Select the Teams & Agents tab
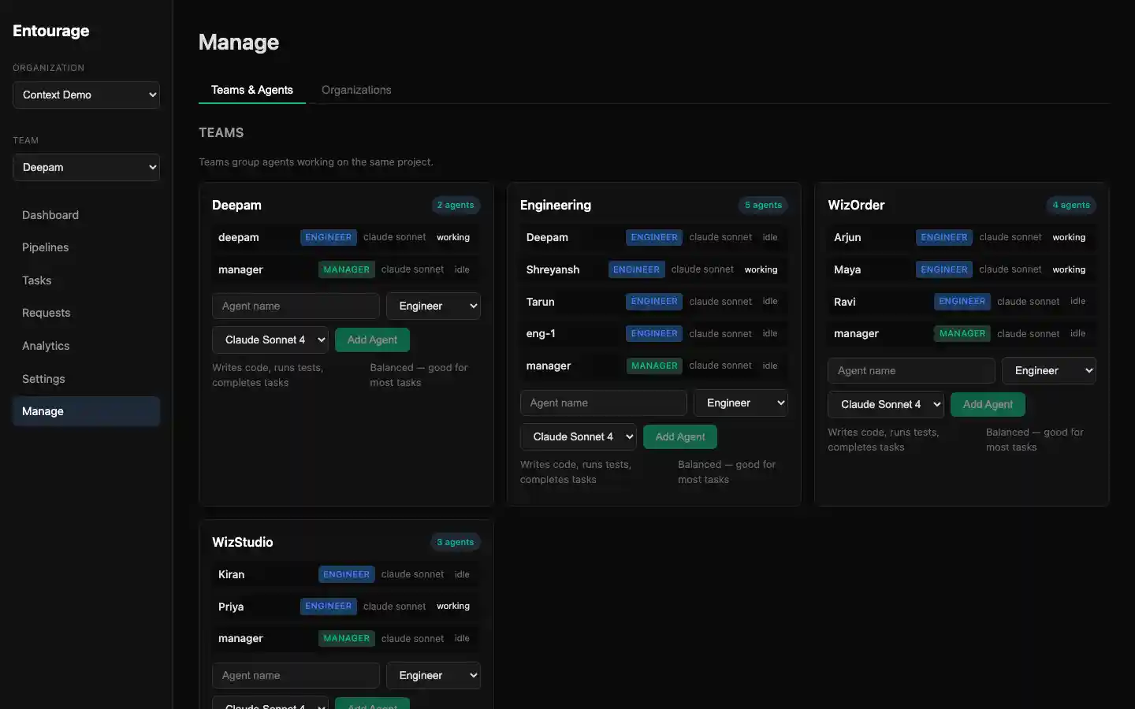1135x709 pixels. pos(251,90)
